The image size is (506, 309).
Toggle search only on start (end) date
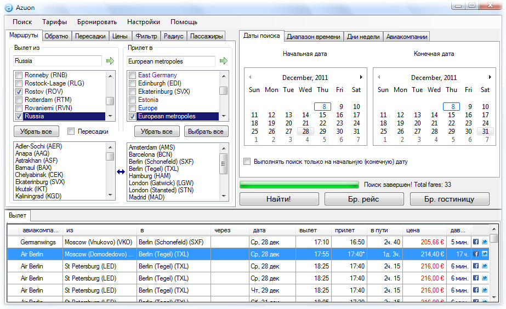tap(247, 162)
